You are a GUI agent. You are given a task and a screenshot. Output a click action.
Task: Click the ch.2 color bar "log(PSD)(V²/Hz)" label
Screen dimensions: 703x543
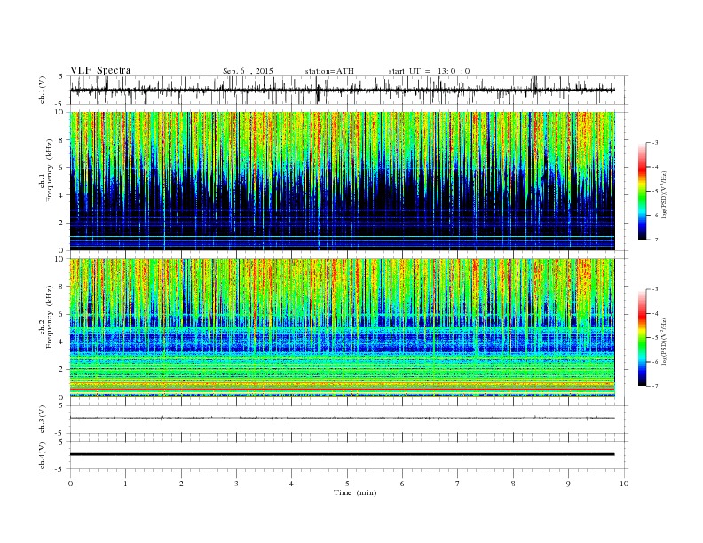coord(665,341)
